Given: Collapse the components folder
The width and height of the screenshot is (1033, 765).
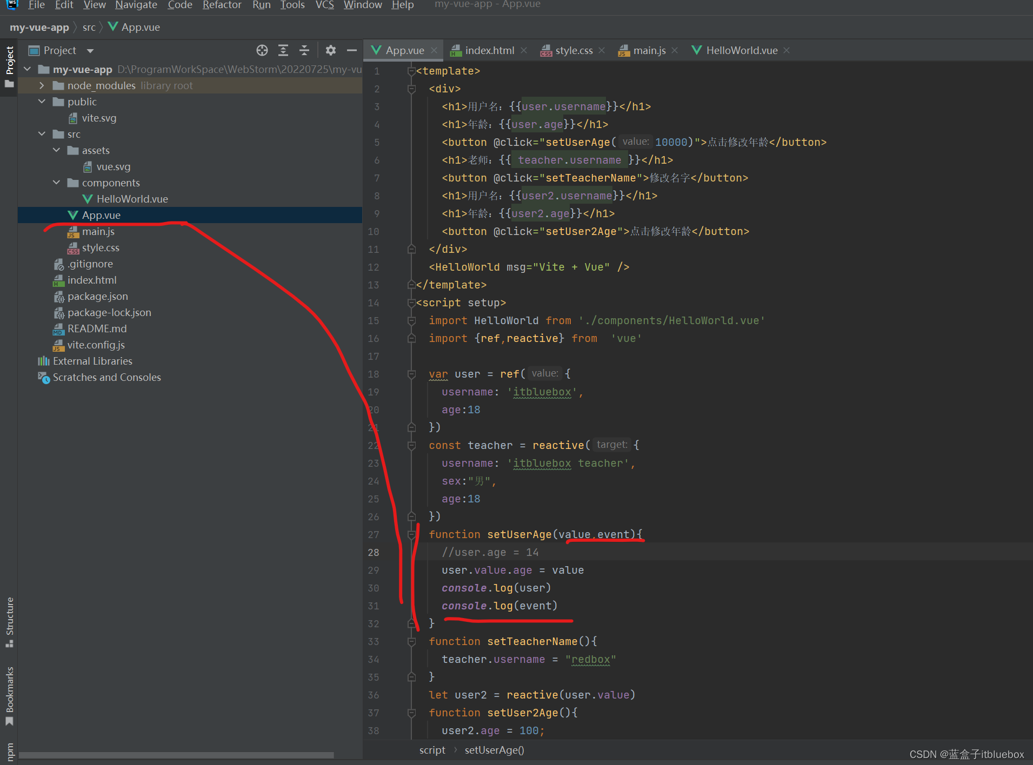Looking at the screenshot, I should tap(57, 183).
